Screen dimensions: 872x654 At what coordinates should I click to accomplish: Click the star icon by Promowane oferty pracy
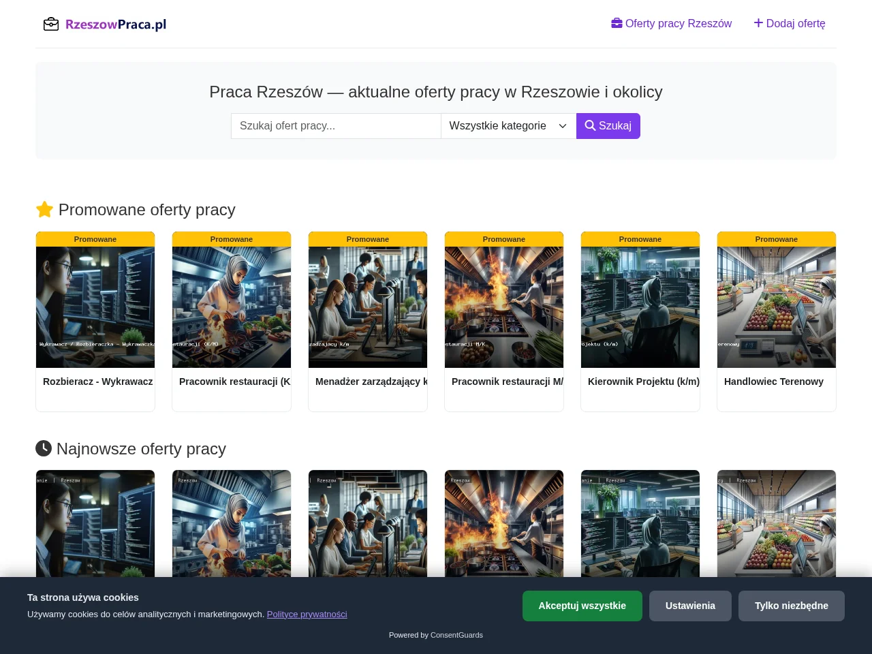(x=44, y=209)
